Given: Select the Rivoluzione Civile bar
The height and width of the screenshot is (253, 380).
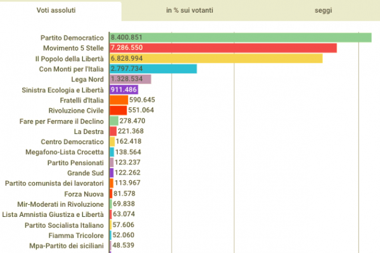Looking at the screenshot, I should pyautogui.click(x=118, y=110).
